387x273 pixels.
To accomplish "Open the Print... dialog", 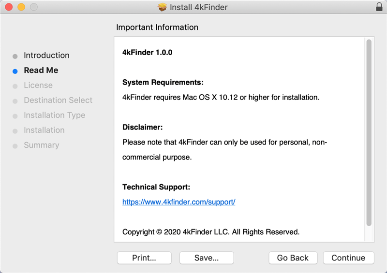I will [x=144, y=258].
